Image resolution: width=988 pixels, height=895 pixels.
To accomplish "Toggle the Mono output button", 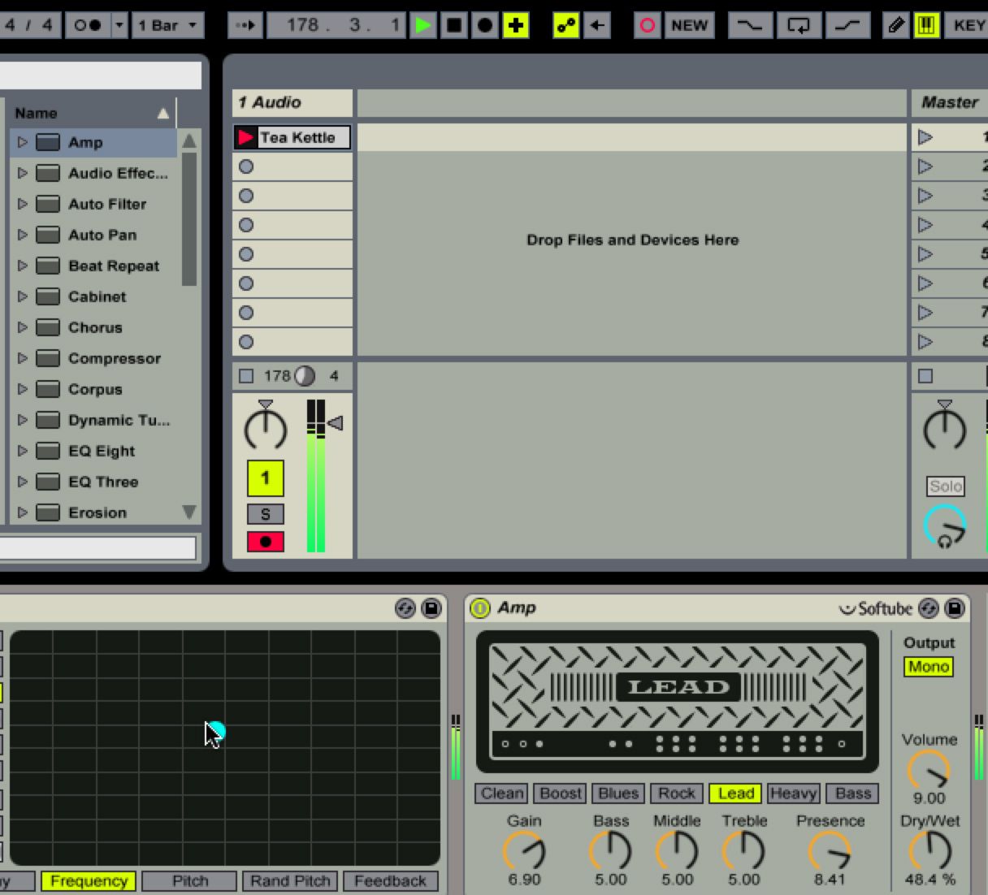I will coord(929,667).
